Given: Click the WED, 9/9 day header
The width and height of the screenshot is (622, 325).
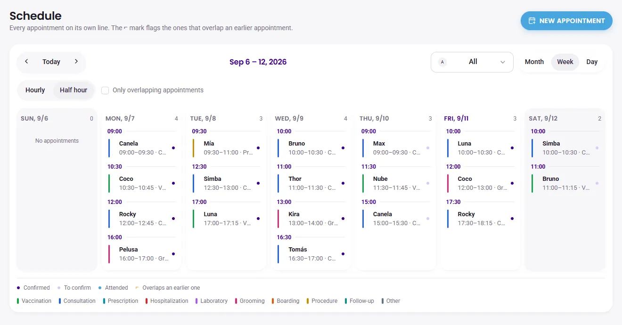Looking at the screenshot, I should click(289, 119).
